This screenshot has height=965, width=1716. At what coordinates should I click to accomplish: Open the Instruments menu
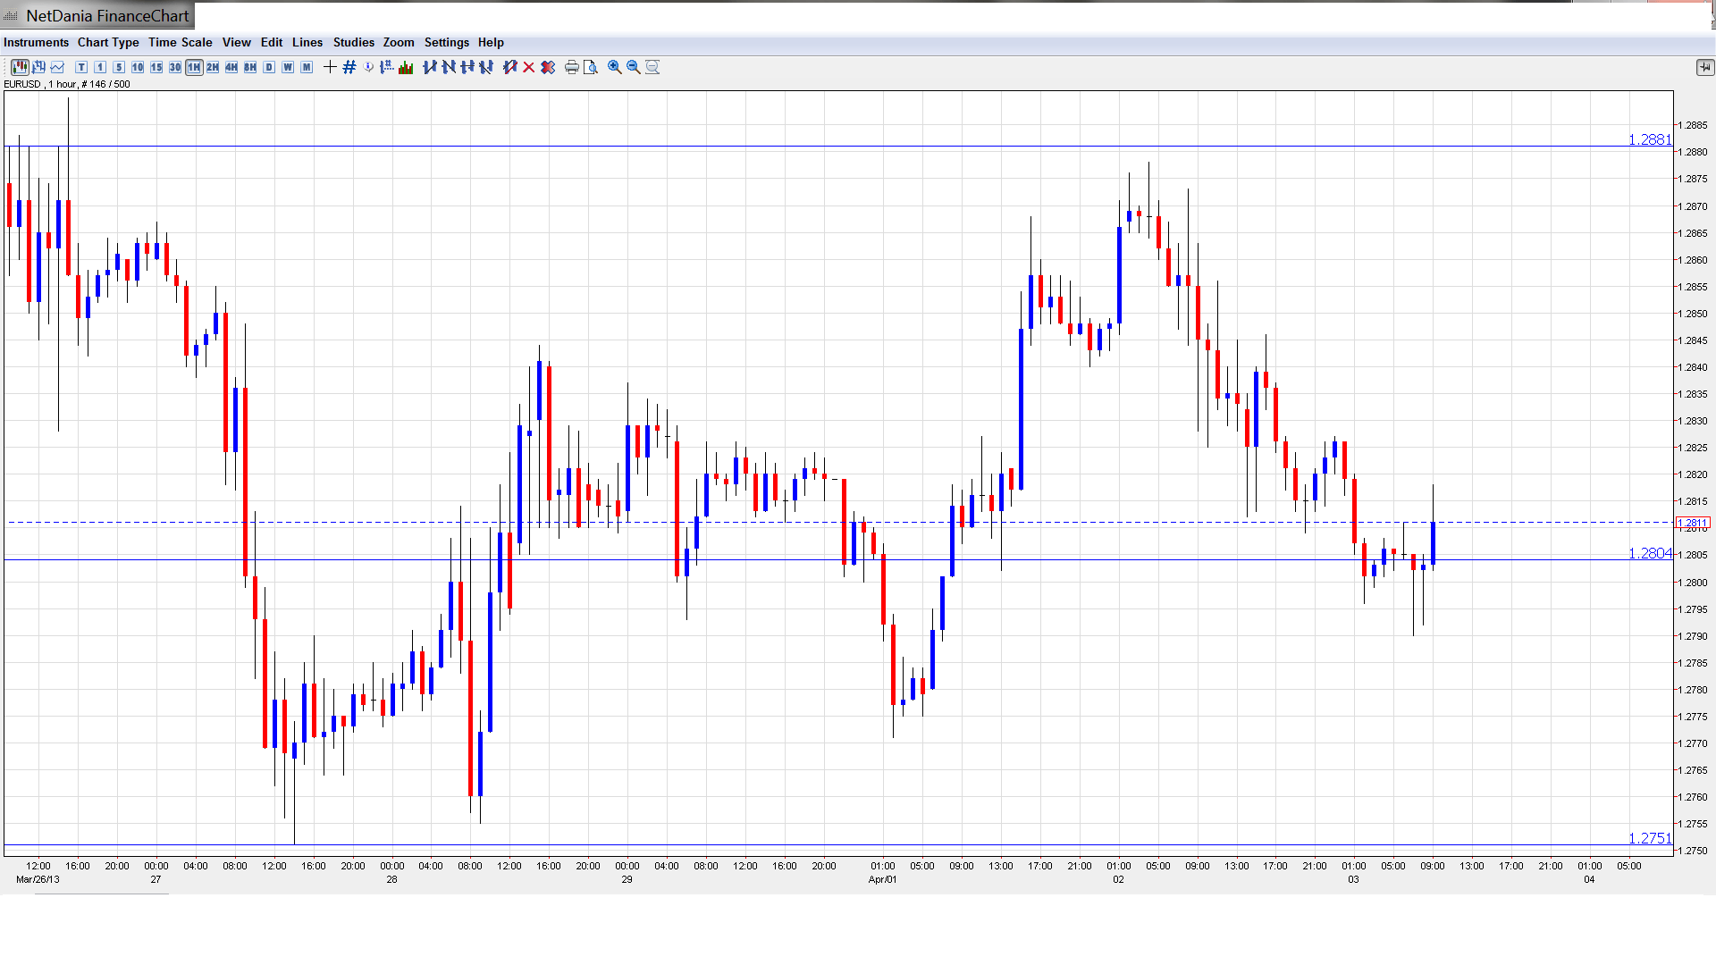[x=36, y=42]
